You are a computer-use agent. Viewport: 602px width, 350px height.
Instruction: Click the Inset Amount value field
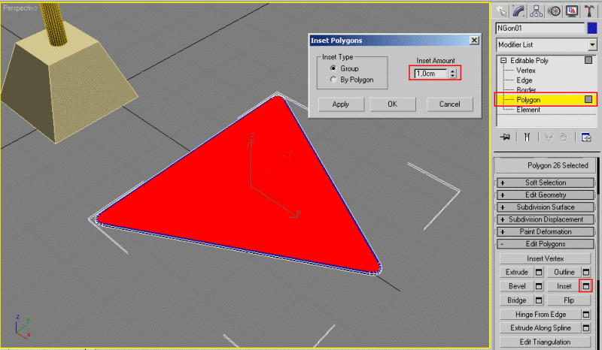point(431,73)
